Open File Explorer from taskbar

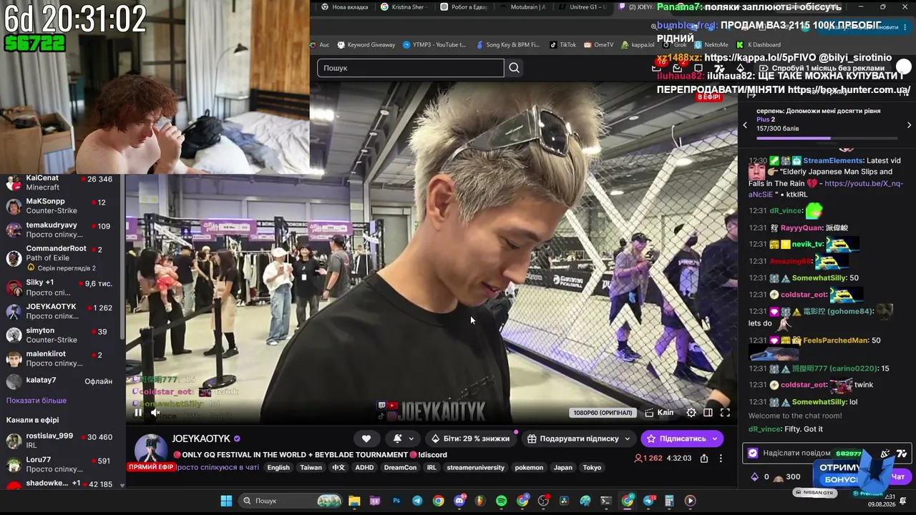coord(354,501)
